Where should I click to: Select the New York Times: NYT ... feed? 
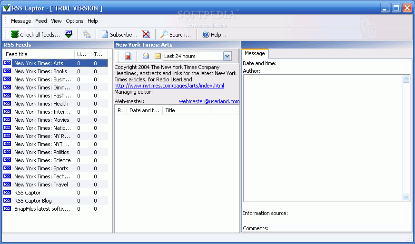[56, 144]
